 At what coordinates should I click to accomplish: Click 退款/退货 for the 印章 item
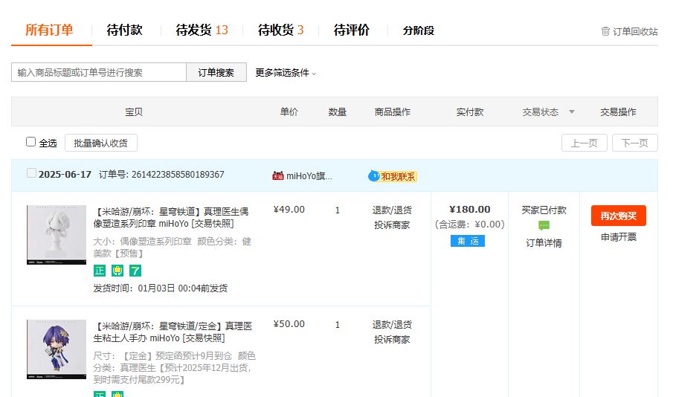click(392, 210)
